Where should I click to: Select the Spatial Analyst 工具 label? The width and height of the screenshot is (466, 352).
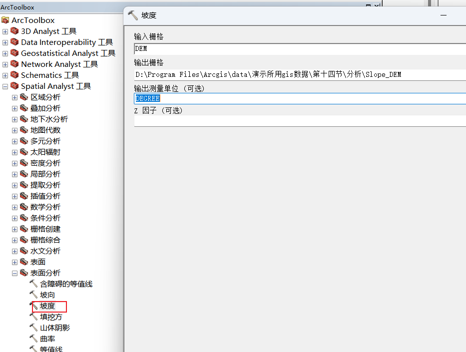56,86
